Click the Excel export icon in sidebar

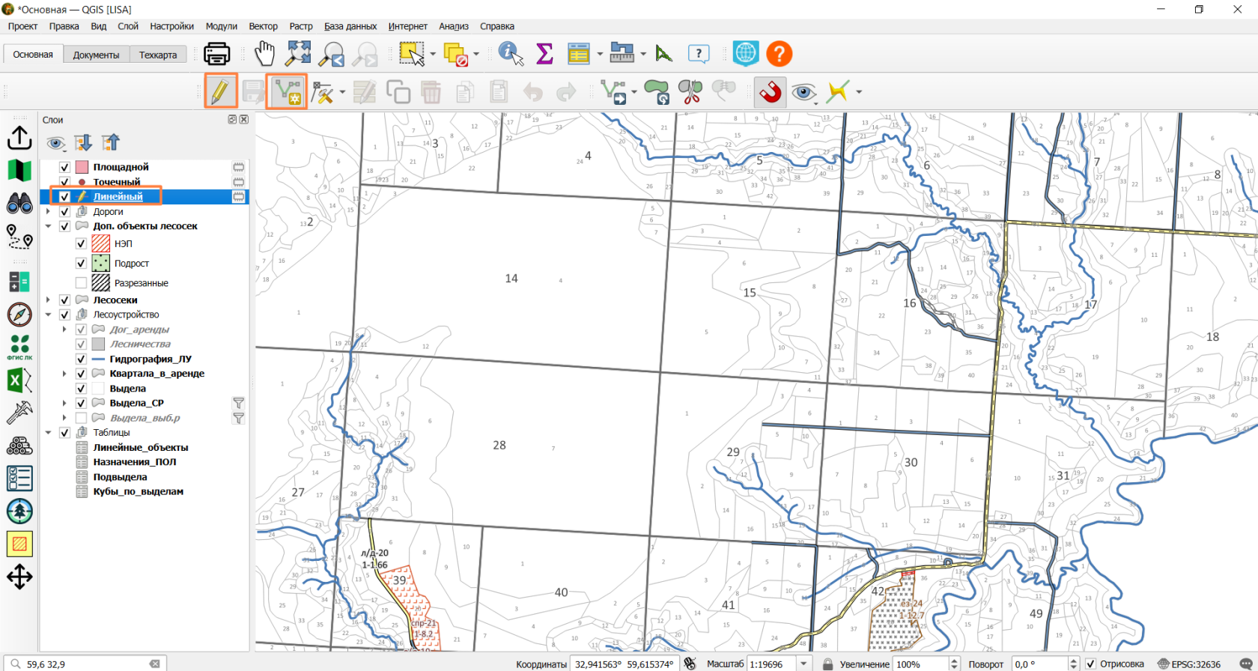tap(19, 380)
